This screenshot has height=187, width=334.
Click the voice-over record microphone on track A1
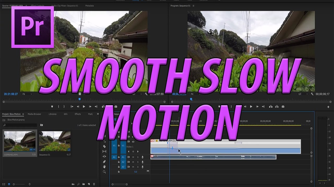(x=142, y=157)
